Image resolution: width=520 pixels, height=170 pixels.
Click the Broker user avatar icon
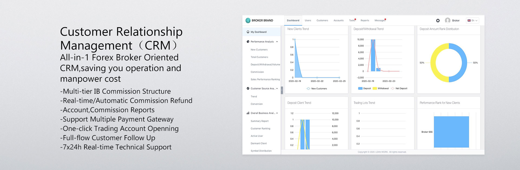click(x=448, y=21)
